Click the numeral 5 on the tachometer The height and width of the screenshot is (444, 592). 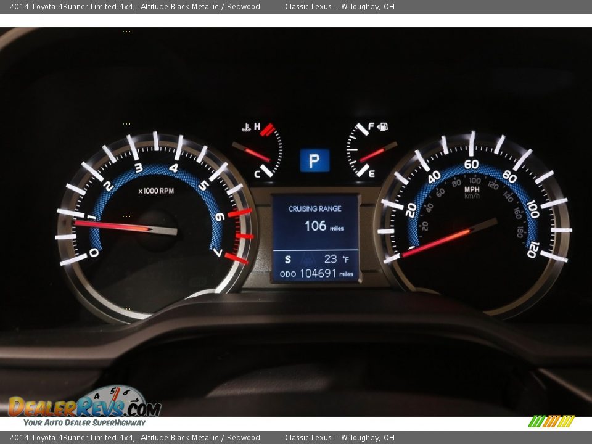[203, 186]
